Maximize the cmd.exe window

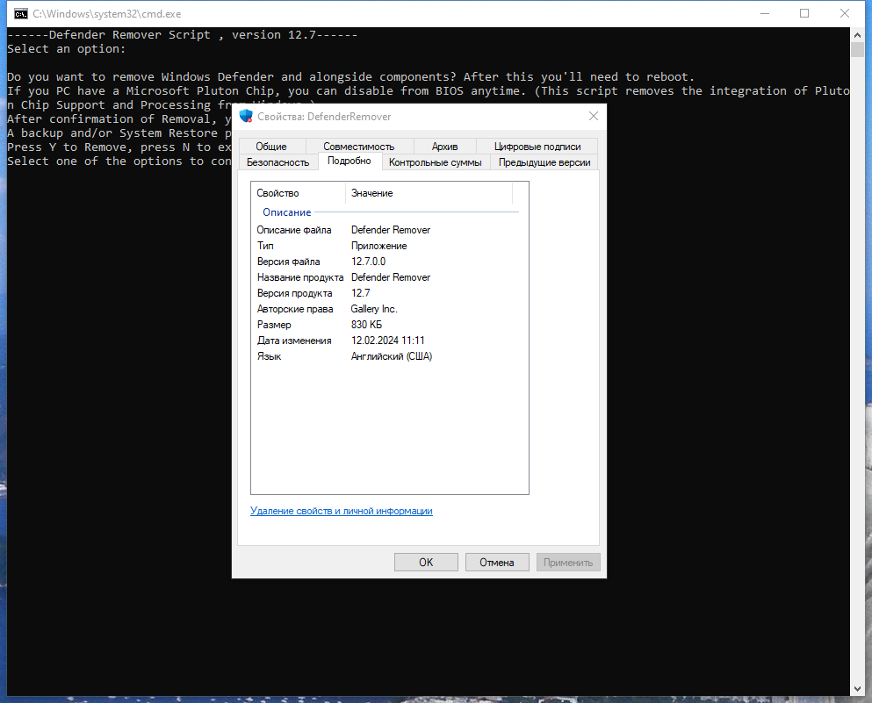click(x=804, y=13)
